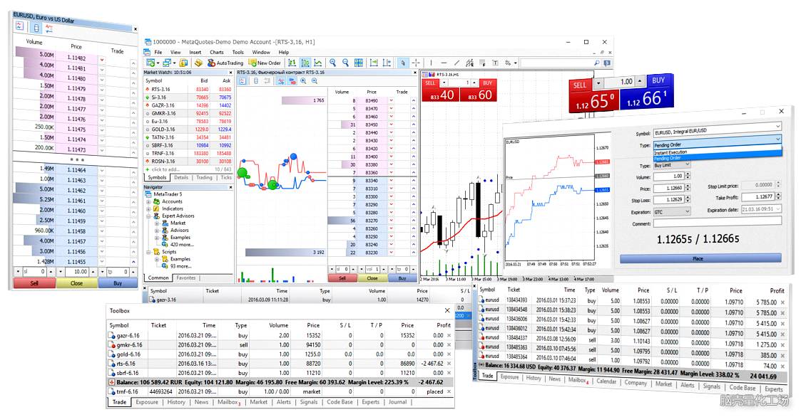Viewport: 801px width, 417px height.
Task: Close the RUR Toolbox panel
Action: (x=447, y=310)
